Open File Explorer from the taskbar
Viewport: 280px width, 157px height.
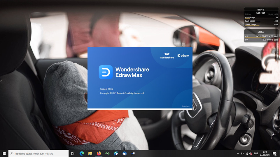pos(90,154)
